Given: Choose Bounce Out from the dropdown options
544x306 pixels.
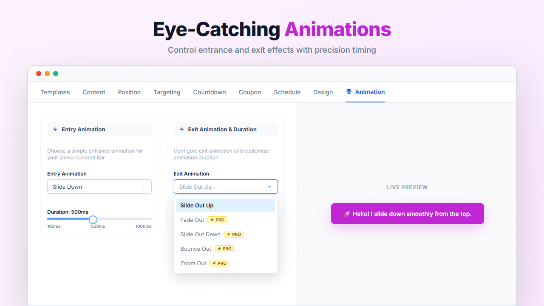Looking at the screenshot, I should [196, 249].
